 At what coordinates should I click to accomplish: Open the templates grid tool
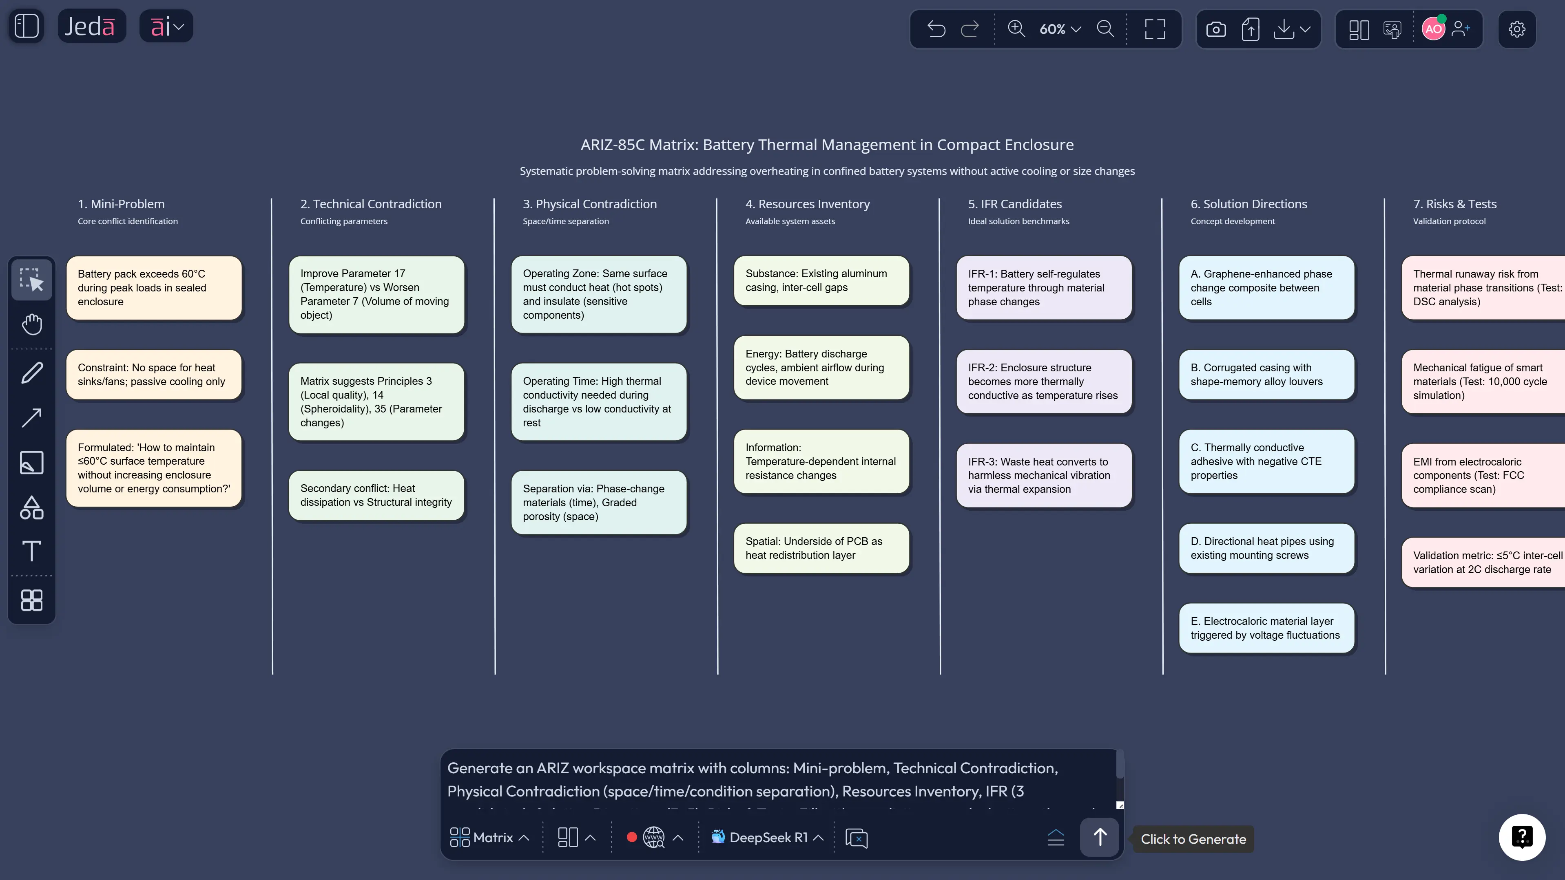(31, 600)
